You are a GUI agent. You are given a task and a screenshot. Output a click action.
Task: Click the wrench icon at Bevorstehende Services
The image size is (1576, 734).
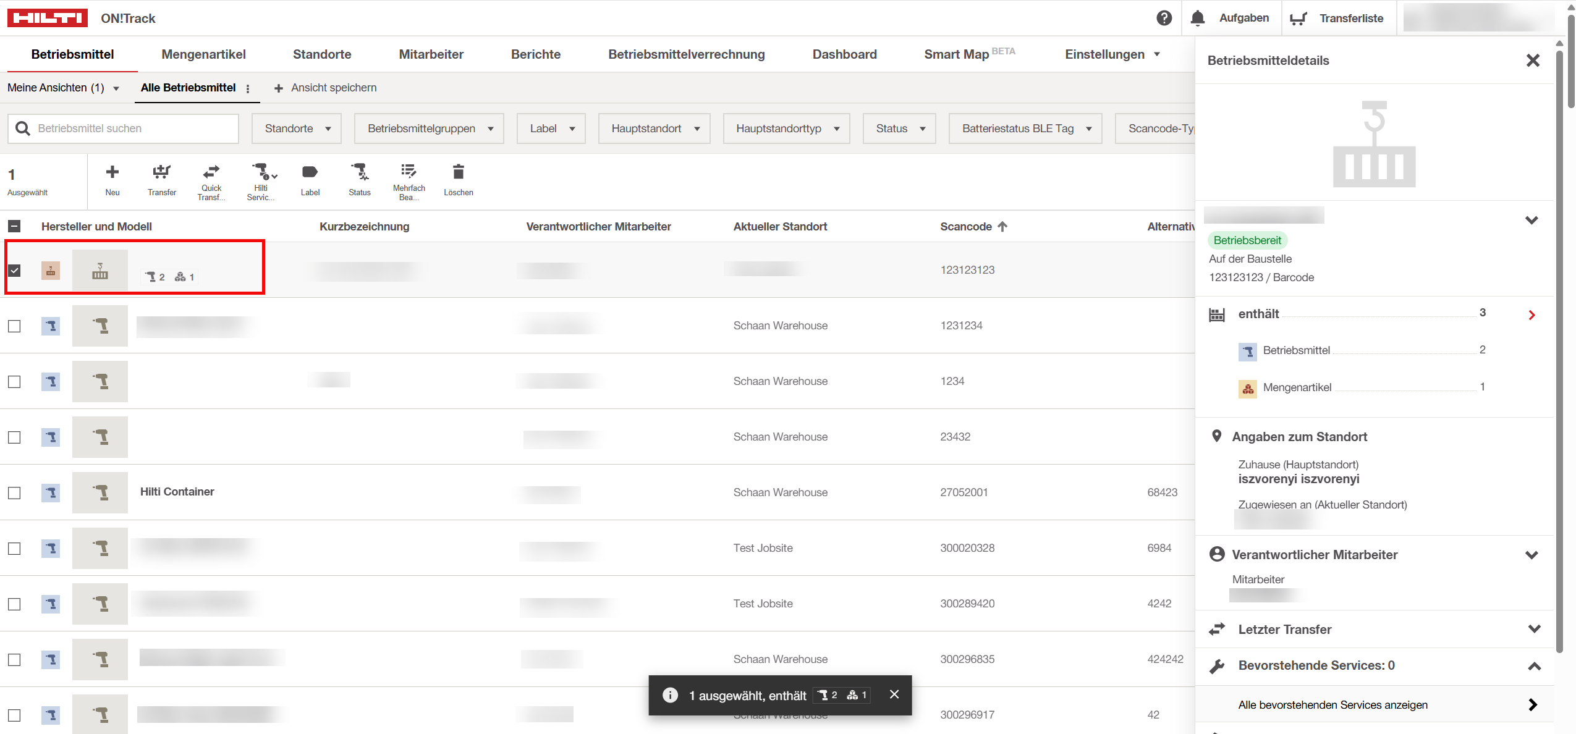click(x=1217, y=666)
